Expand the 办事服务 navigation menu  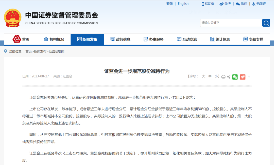[153, 39]
